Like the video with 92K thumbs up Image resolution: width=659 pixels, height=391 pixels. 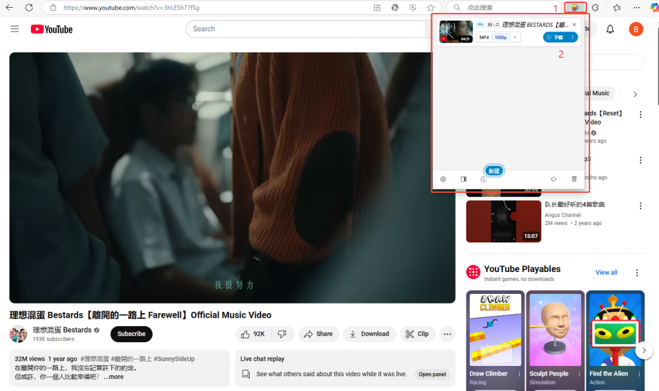(254, 334)
